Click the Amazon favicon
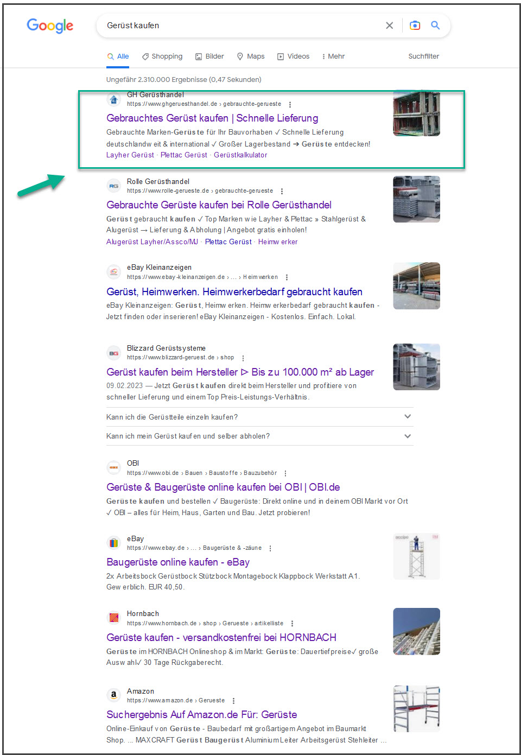The image size is (521, 755). point(113,695)
